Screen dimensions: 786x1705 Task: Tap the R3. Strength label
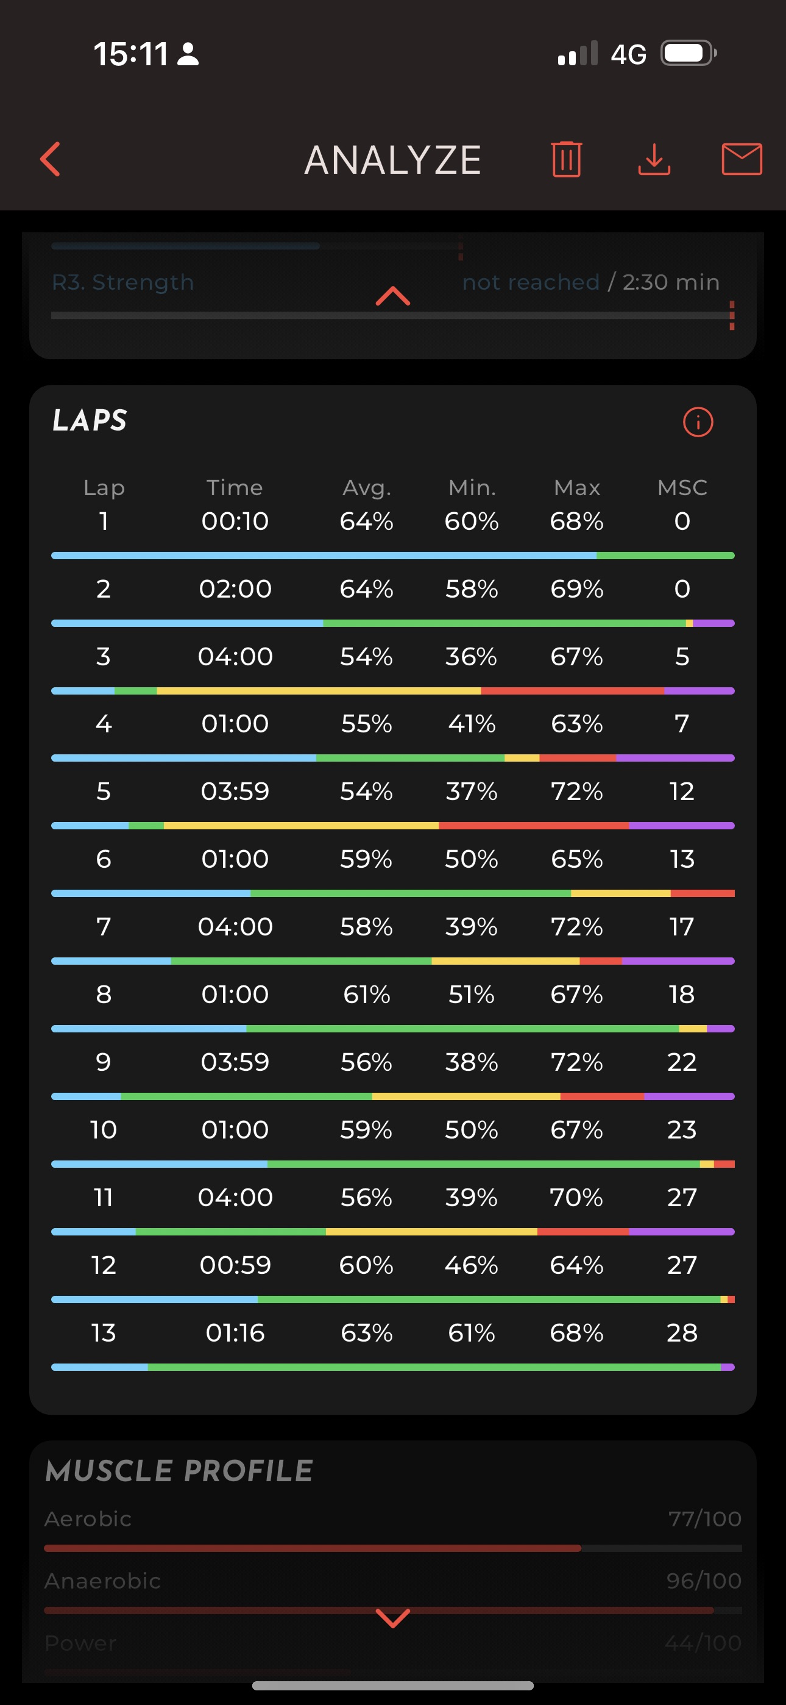pyautogui.click(x=123, y=282)
